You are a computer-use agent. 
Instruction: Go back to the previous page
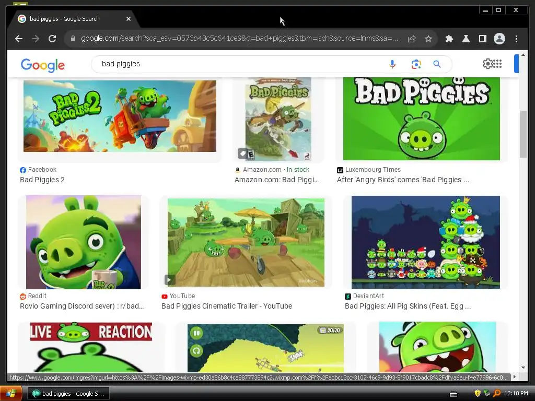click(19, 39)
